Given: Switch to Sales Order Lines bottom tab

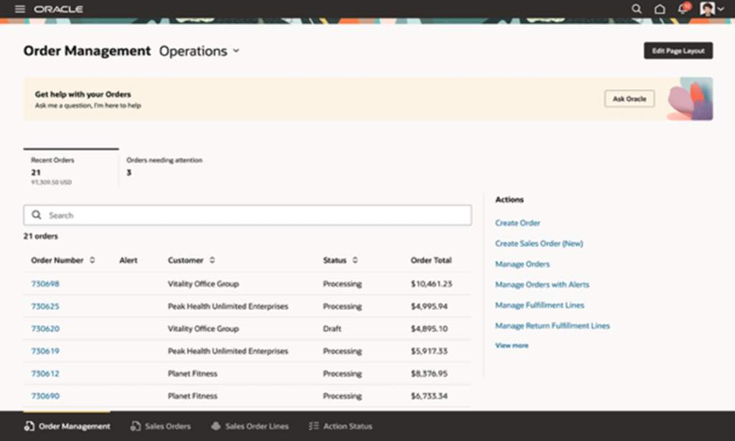Looking at the screenshot, I should point(250,426).
